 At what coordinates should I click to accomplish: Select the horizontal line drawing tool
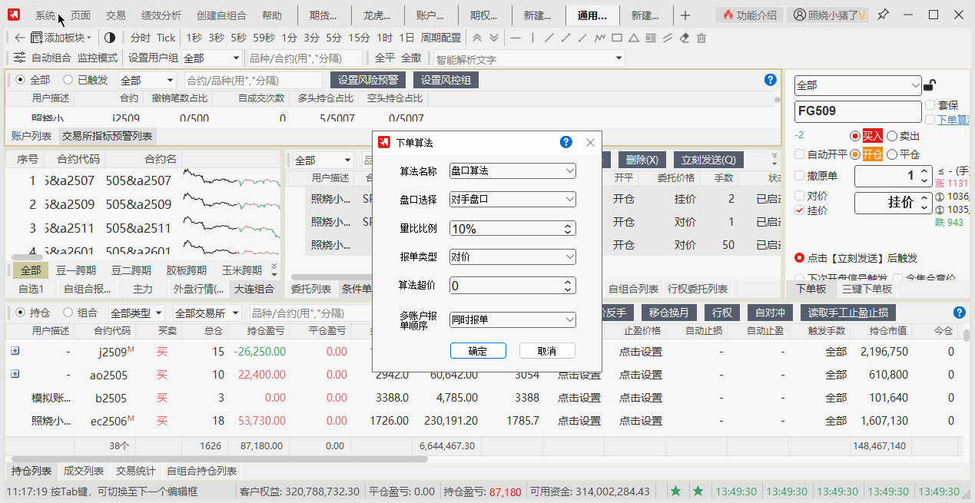coord(515,38)
